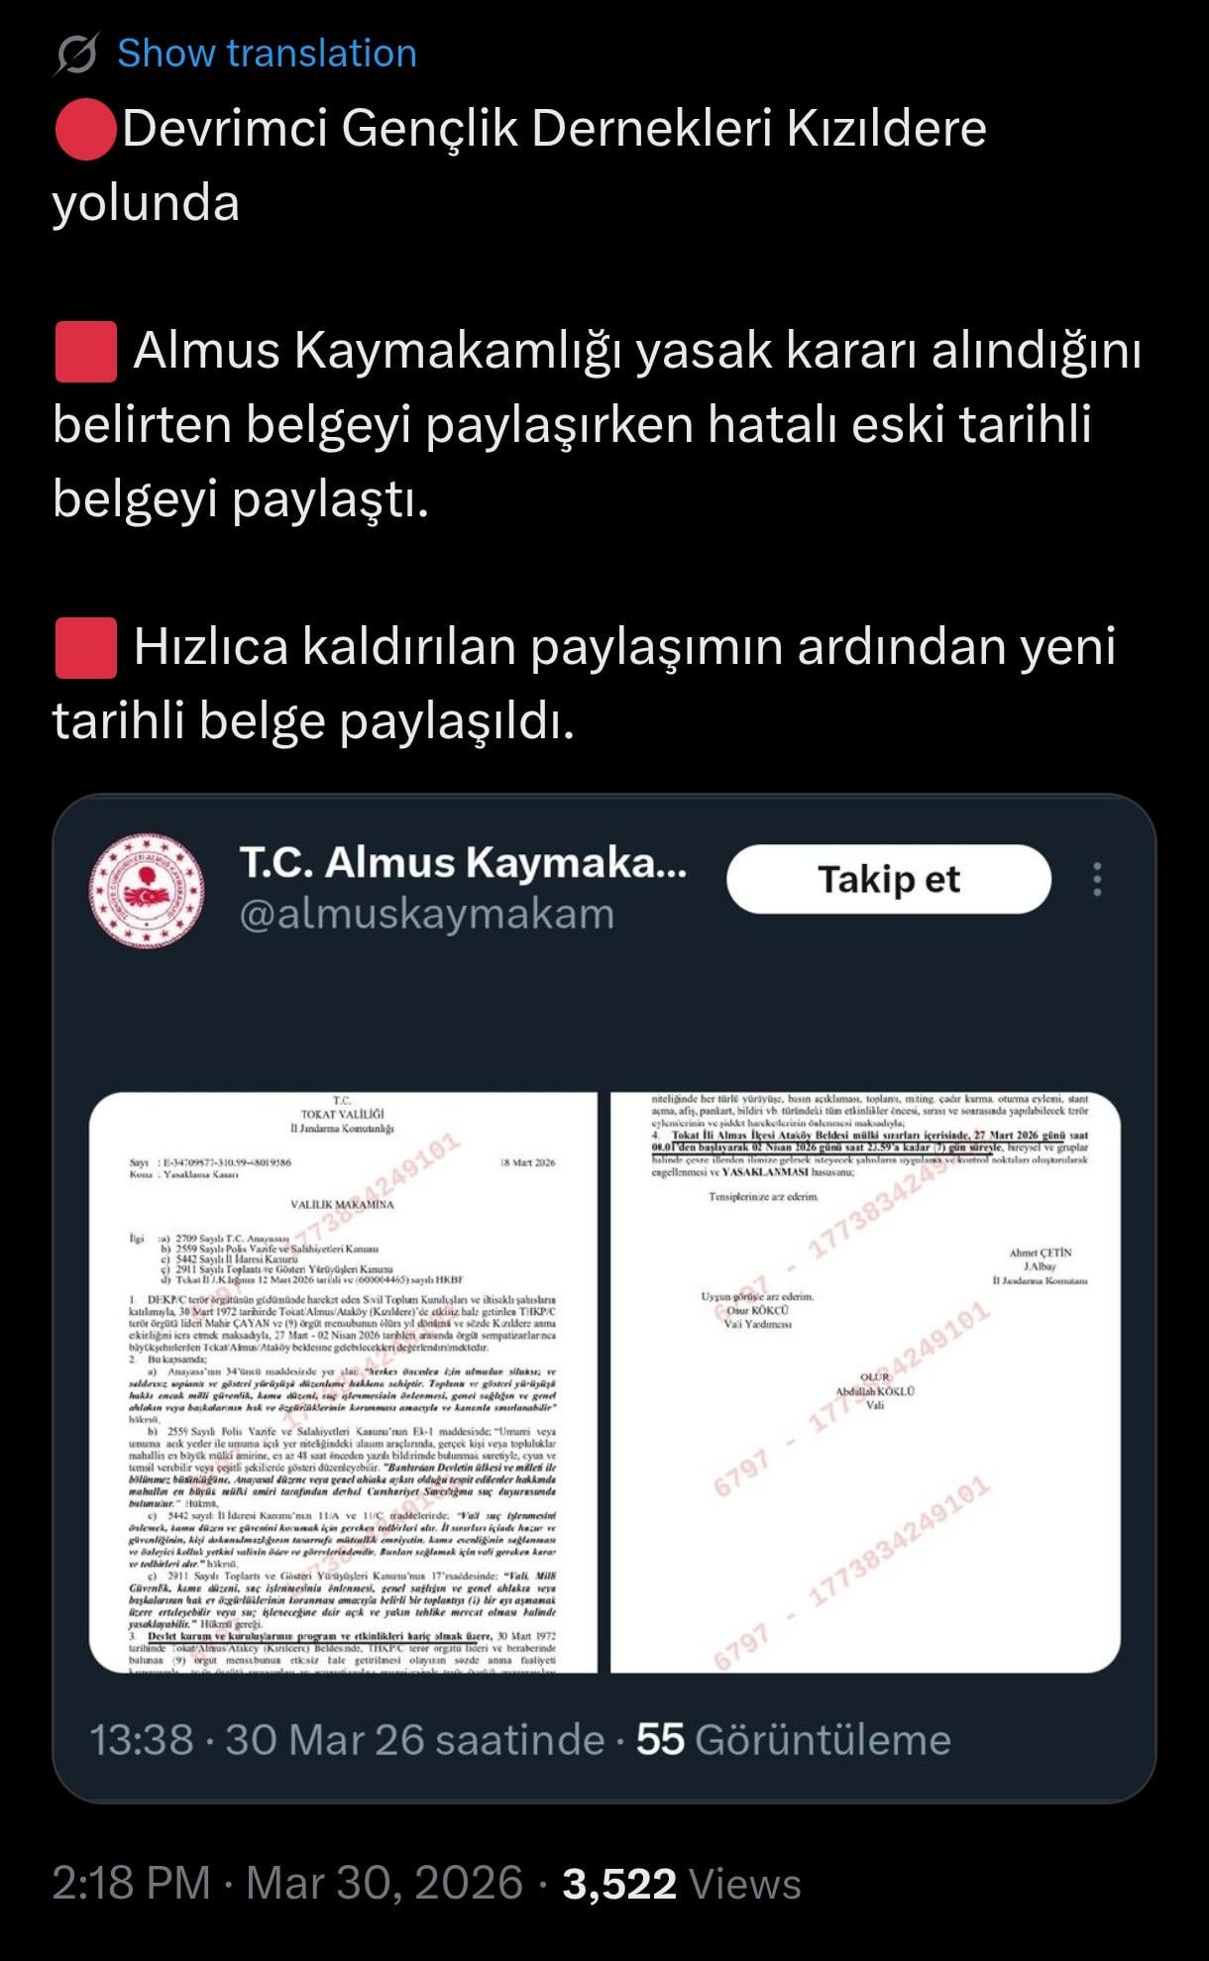The image size is (1209, 1961).
Task: Click the Grok translate icon
Action: pos(76,54)
